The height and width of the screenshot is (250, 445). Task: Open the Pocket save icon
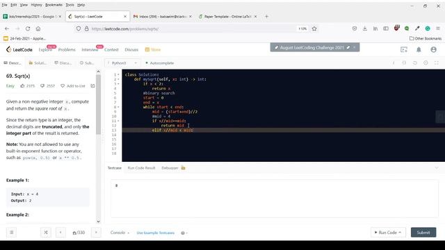coord(355,28)
